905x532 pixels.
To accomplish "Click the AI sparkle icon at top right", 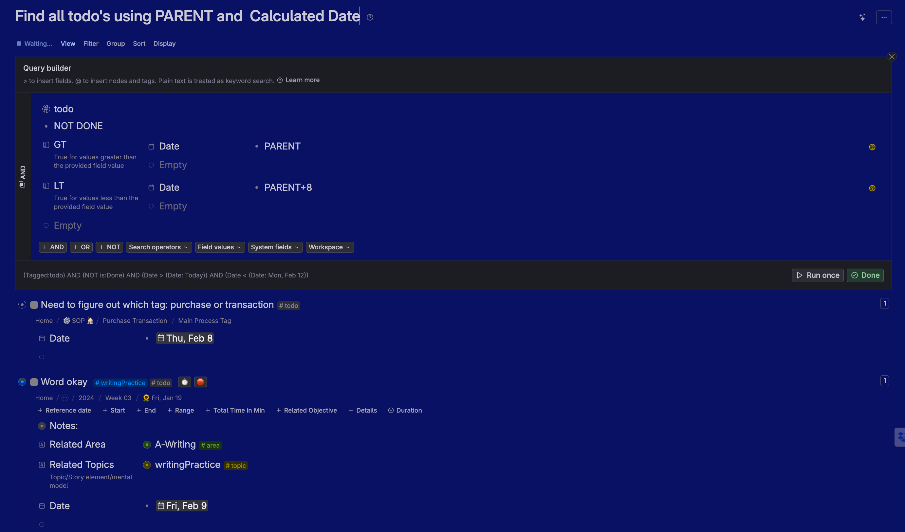I will click(x=862, y=17).
